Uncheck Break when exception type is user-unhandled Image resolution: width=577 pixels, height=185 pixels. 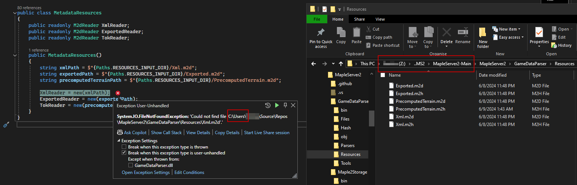point(124,153)
